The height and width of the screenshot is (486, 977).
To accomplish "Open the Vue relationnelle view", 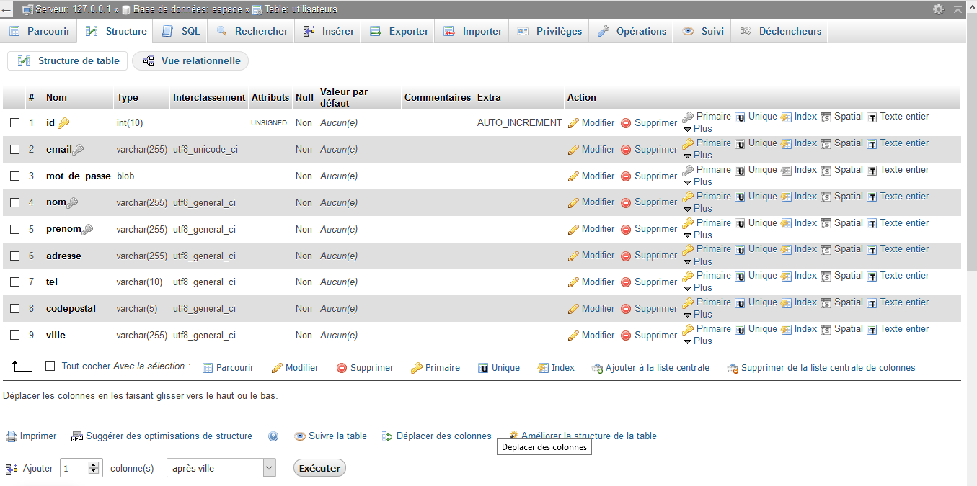I will tap(191, 61).
